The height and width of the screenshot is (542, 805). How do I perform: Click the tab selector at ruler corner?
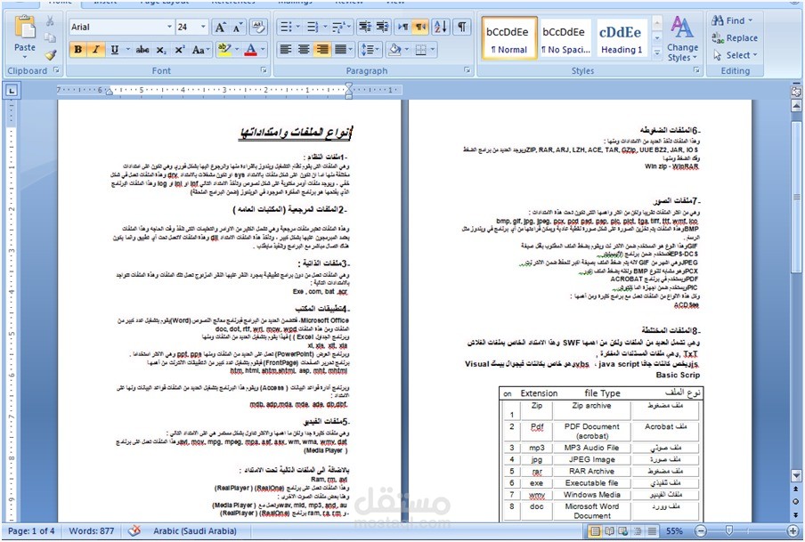point(12,91)
